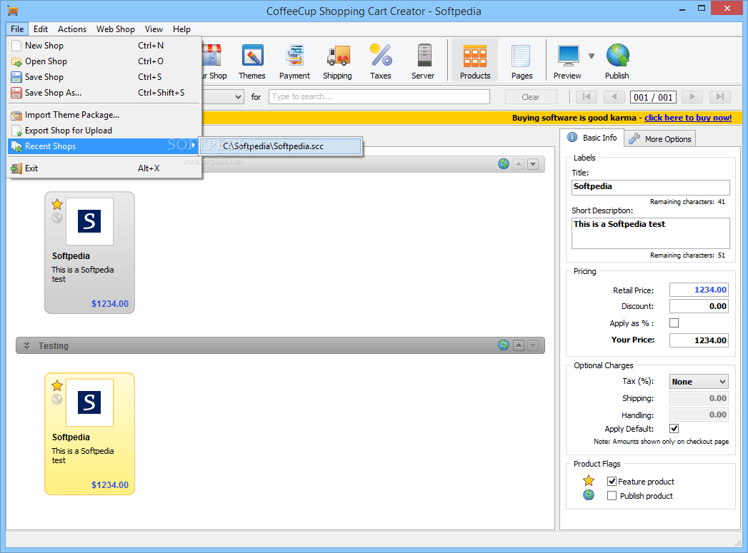Image resolution: width=748 pixels, height=553 pixels.
Task: Switch to the Basic Info tab
Action: (x=592, y=138)
